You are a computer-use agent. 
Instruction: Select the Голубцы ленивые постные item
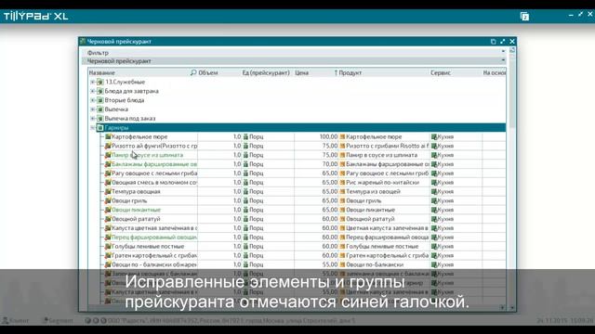coord(148,246)
